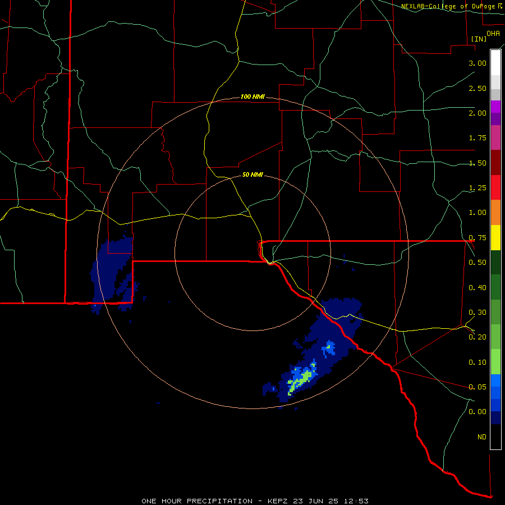
Task: Click the 0.05 legend value
Action: [x=478, y=387]
